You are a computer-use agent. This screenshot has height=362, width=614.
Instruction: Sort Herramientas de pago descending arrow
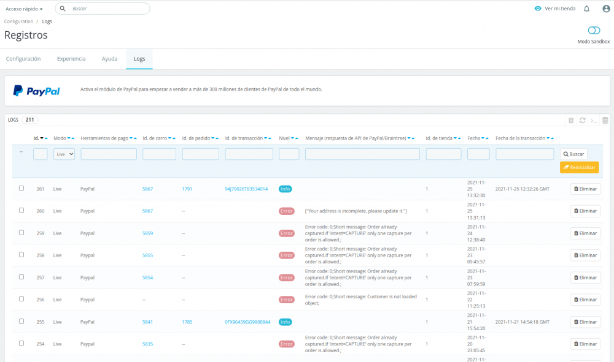tap(131, 138)
